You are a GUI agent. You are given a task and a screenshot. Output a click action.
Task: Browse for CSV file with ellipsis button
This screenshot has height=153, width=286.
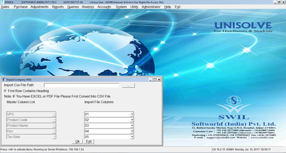point(128,86)
